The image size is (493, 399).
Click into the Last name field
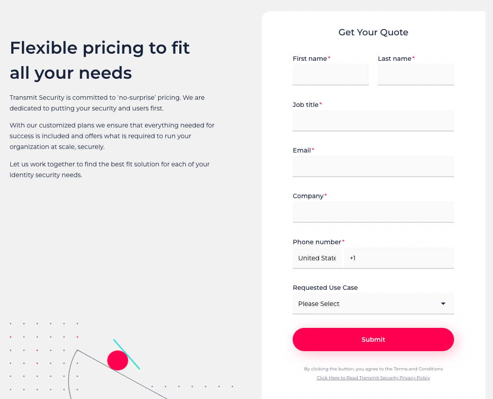click(x=415, y=74)
